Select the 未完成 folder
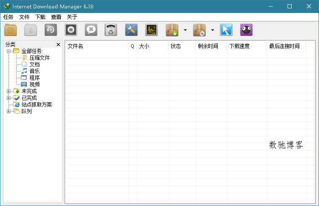Screen dimensions: 319x206 [29, 91]
